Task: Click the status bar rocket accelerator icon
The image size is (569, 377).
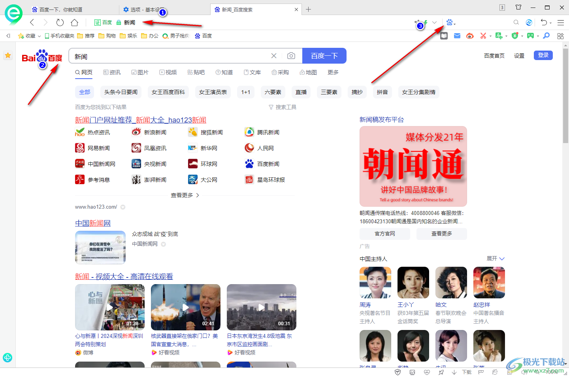Action: coord(441,372)
